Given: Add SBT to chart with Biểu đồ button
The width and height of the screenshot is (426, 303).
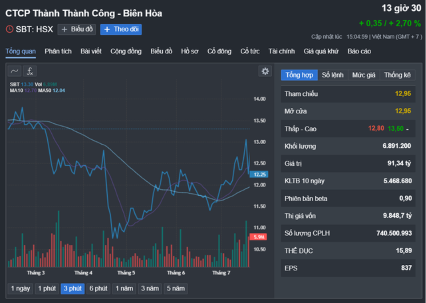Looking at the screenshot, I should [77, 29].
